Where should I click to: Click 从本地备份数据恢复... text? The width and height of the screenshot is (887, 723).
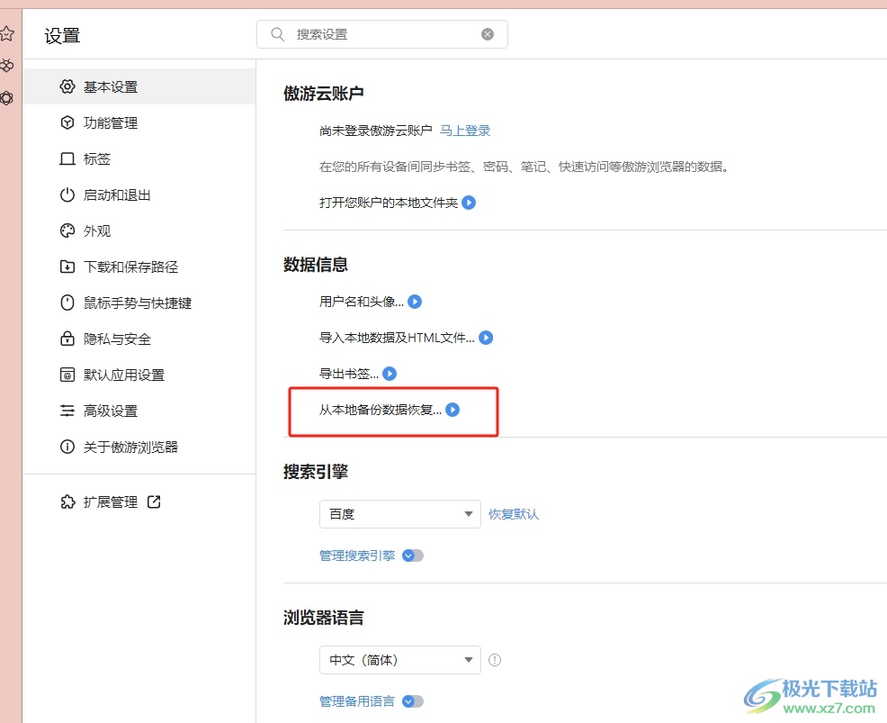click(381, 410)
